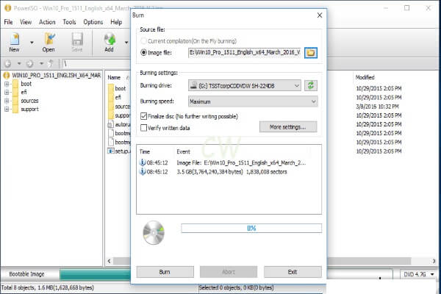441x294 pixels.
Task: Click the setup file icon in list
Action: pyautogui.click(x=111, y=151)
